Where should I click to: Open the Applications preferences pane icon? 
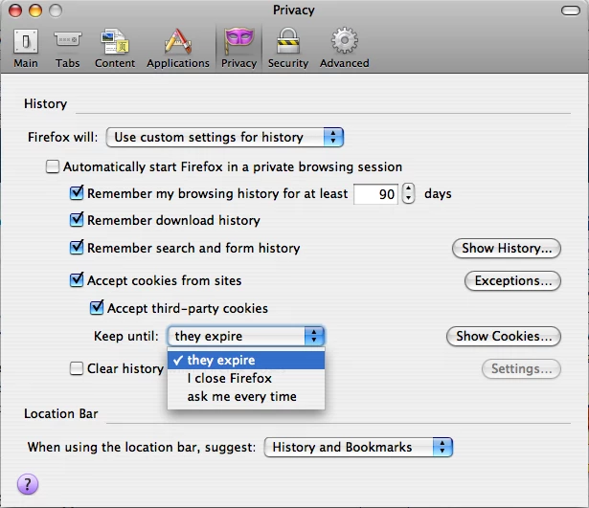178,41
